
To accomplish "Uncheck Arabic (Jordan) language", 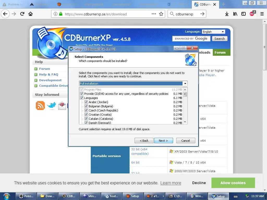I will click(86, 102).
